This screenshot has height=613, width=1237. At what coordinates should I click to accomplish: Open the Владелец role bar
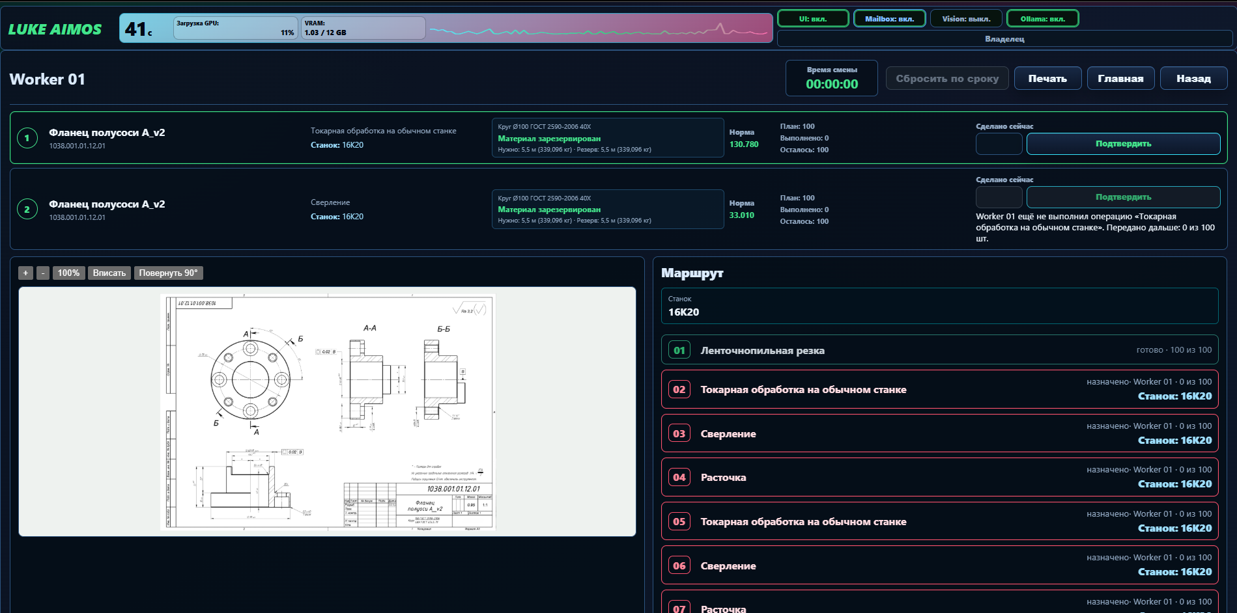point(1004,39)
